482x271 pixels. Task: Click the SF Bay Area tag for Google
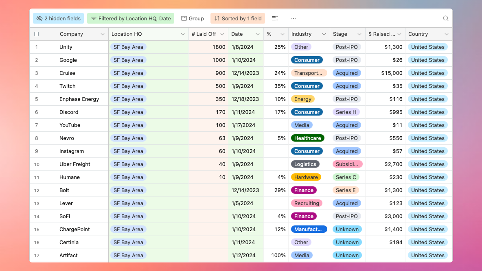[x=128, y=60]
